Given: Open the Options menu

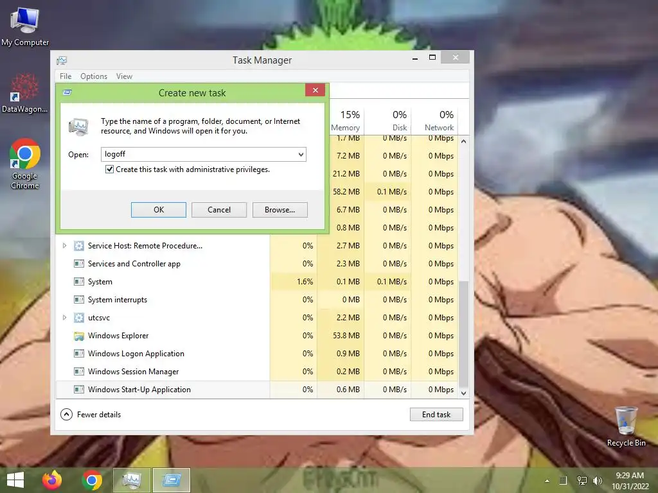Looking at the screenshot, I should [x=94, y=76].
